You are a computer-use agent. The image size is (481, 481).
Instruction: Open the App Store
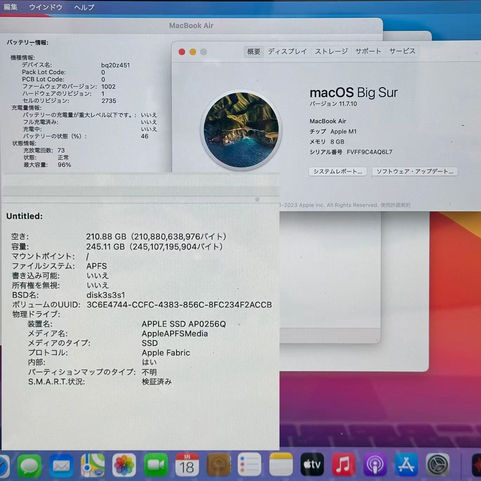point(406,464)
